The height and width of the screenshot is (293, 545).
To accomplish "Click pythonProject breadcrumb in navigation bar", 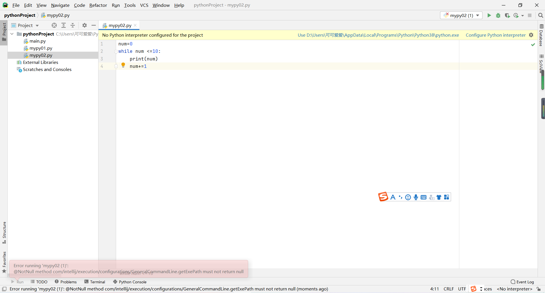I will tap(20, 15).
